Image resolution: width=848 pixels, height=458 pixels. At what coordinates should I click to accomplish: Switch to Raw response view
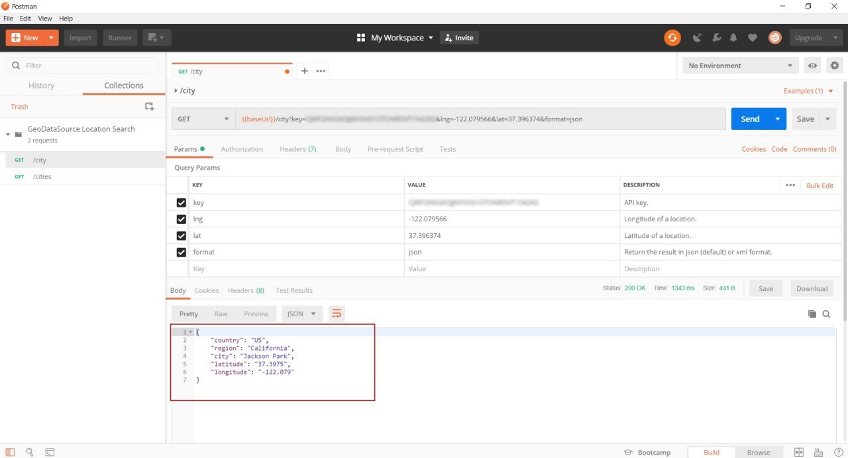[221, 314]
